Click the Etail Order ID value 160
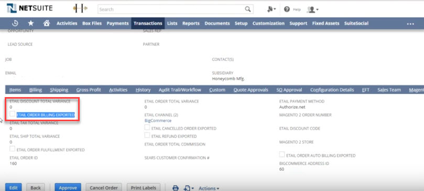The image size is (424, 191). pyautogui.click(x=13, y=163)
